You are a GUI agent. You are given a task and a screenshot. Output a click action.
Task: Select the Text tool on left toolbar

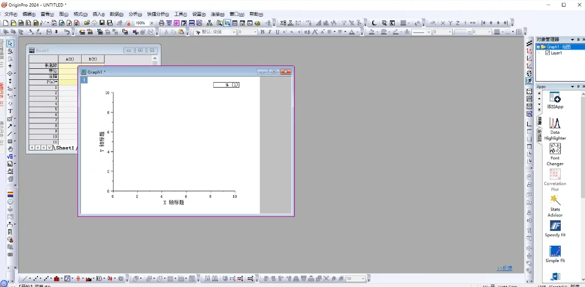click(x=10, y=111)
